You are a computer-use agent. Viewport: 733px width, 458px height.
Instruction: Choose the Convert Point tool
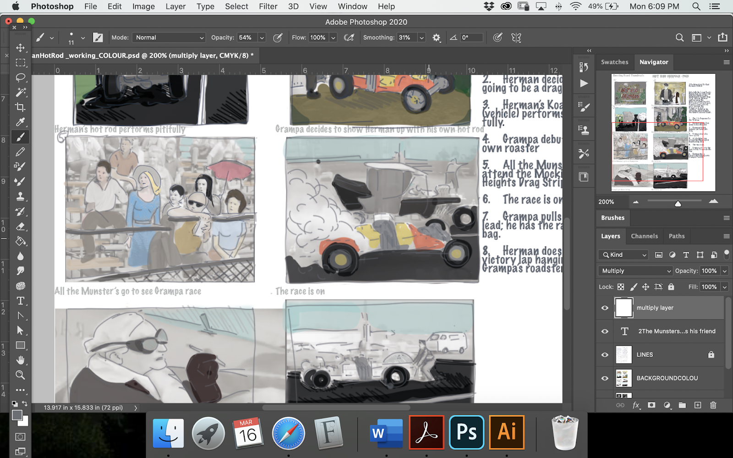21,316
